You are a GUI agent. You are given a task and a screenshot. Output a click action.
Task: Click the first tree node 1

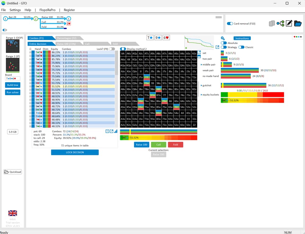(5, 19)
